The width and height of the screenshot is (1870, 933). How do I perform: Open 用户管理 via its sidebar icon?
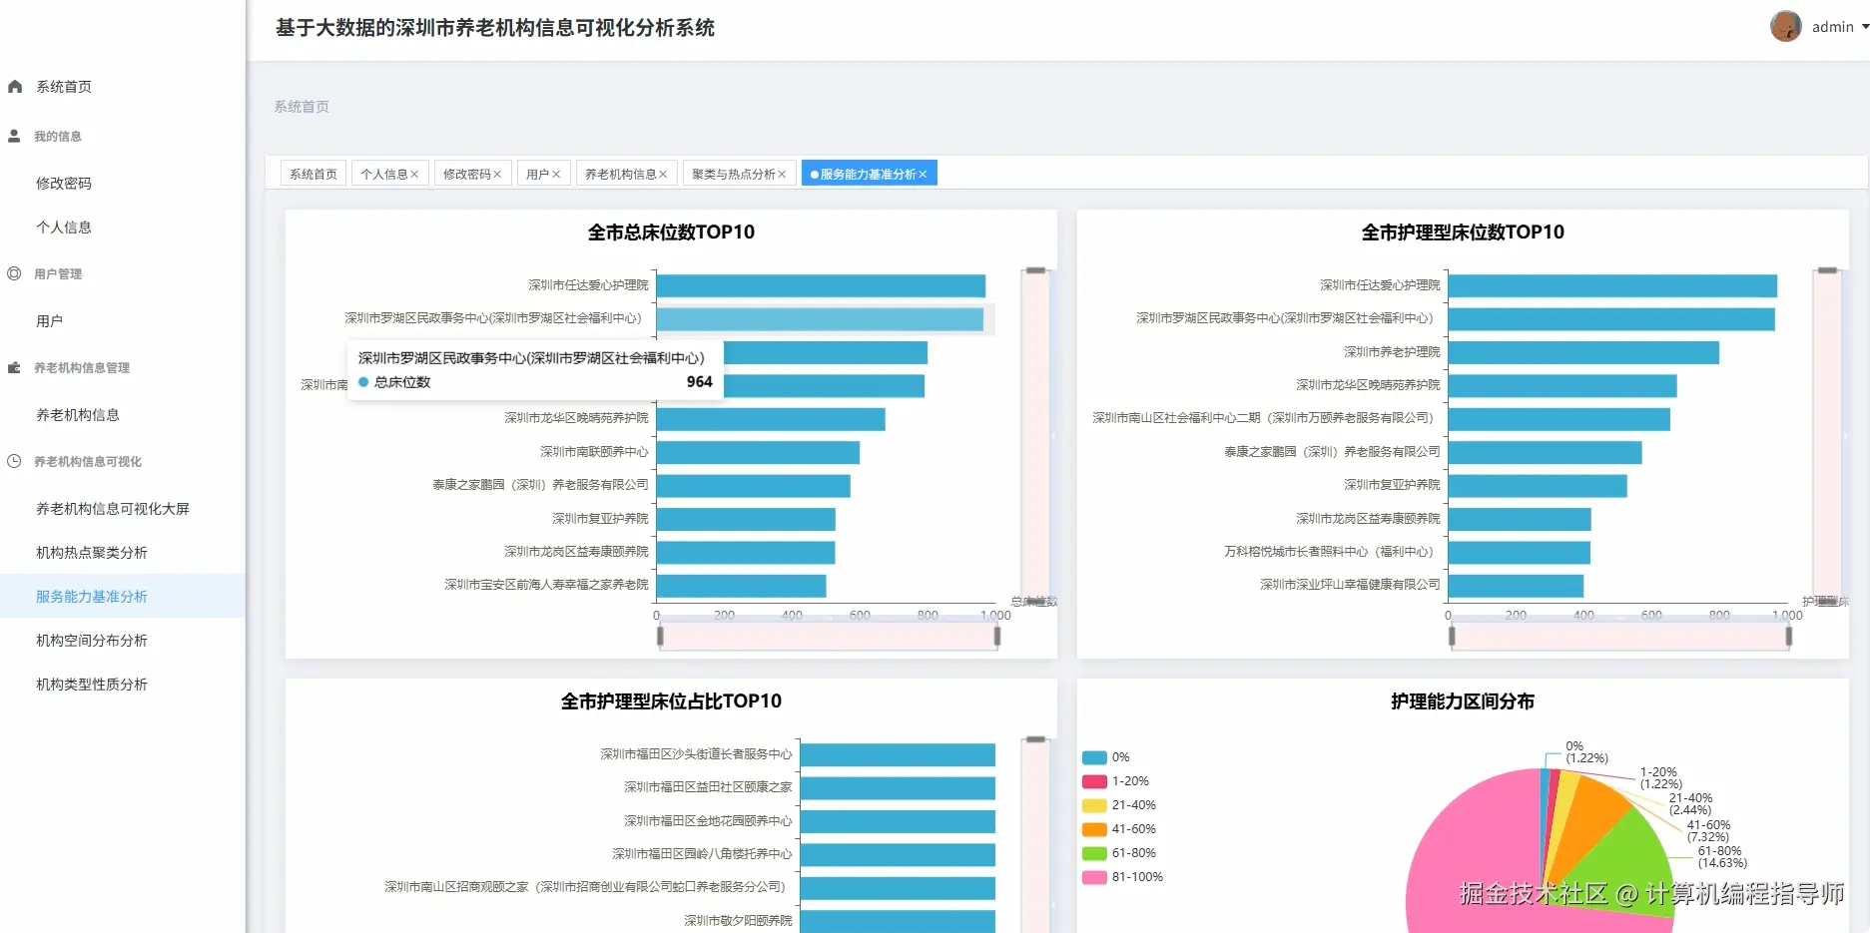click(13, 273)
